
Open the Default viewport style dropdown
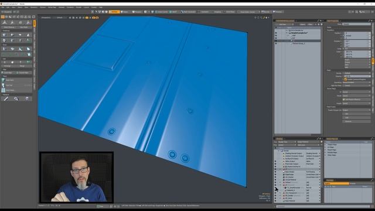tap(60, 18)
